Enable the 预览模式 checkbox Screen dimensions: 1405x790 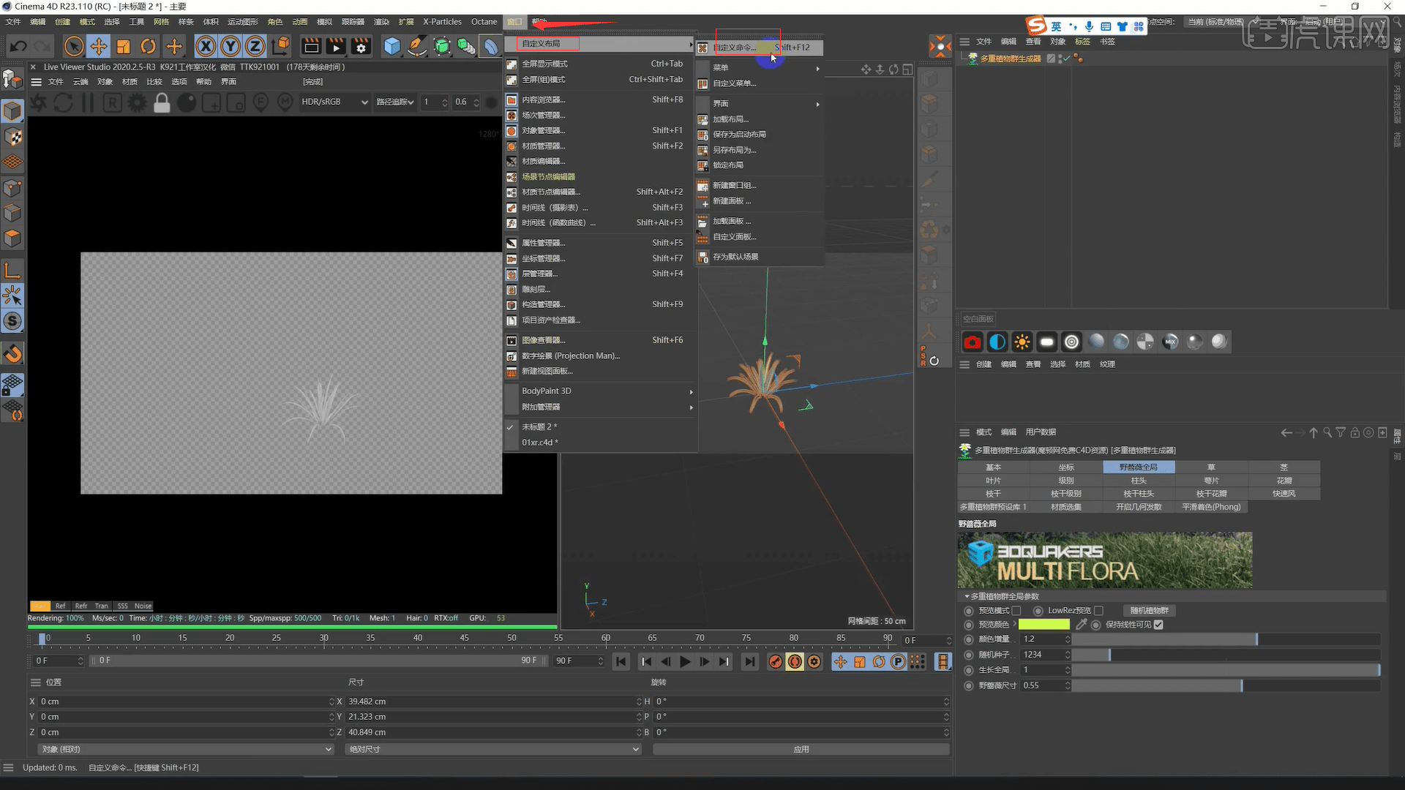click(1016, 610)
